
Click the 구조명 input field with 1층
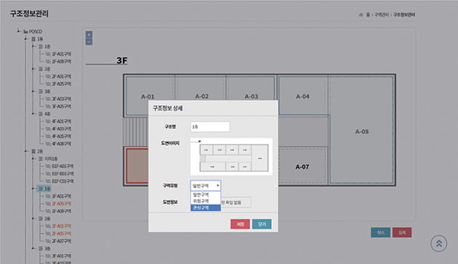[210, 127]
